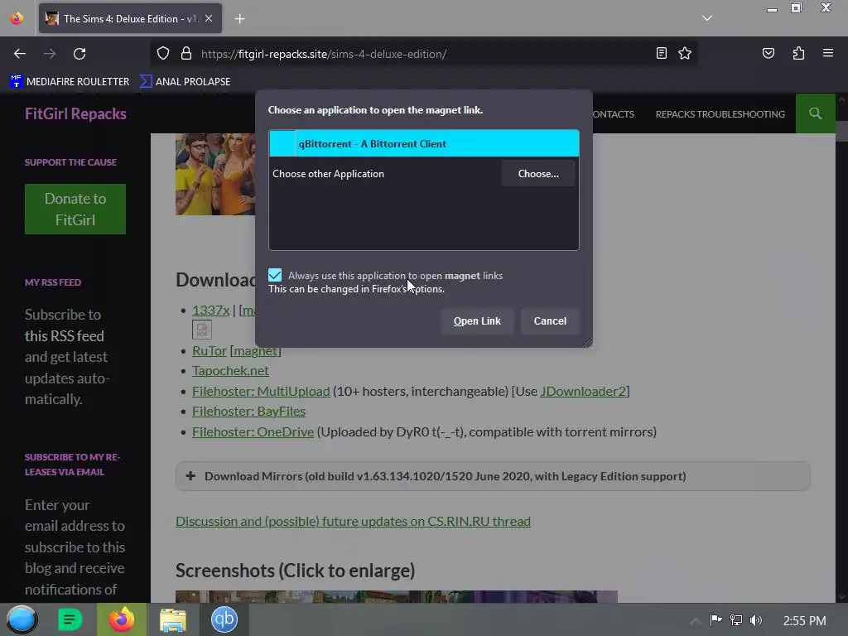Open a new tab with the plus button
This screenshot has height=636, width=848.
[x=239, y=19]
